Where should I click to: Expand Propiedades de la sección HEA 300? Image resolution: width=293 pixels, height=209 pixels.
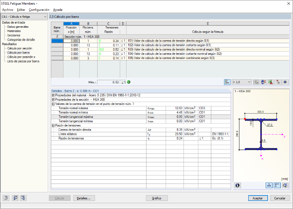(x=53, y=99)
